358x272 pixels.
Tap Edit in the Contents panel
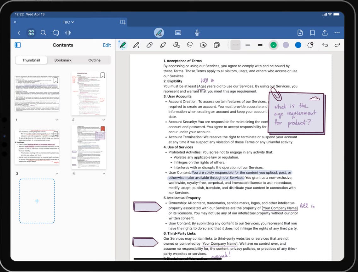click(107, 45)
